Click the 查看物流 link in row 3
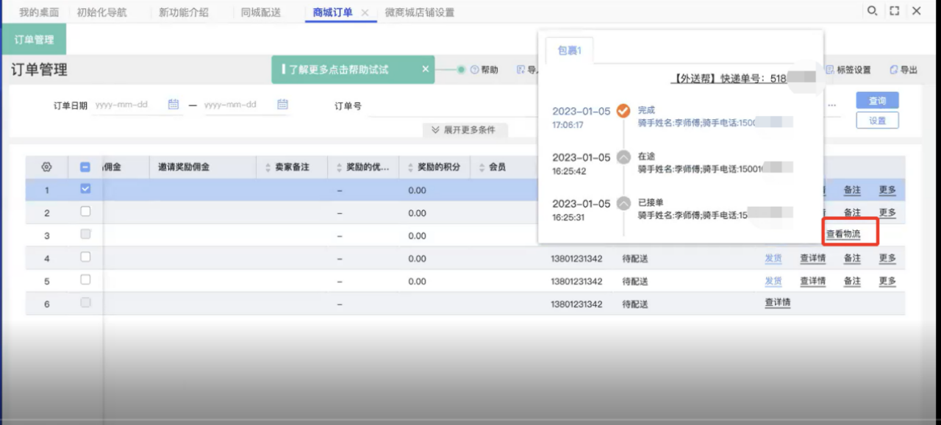The height and width of the screenshot is (425, 941). point(842,235)
